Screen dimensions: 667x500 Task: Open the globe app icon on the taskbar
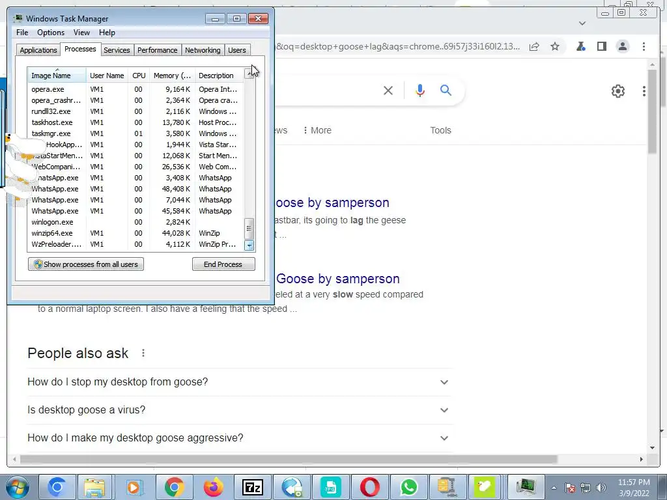pyautogui.click(x=291, y=487)
